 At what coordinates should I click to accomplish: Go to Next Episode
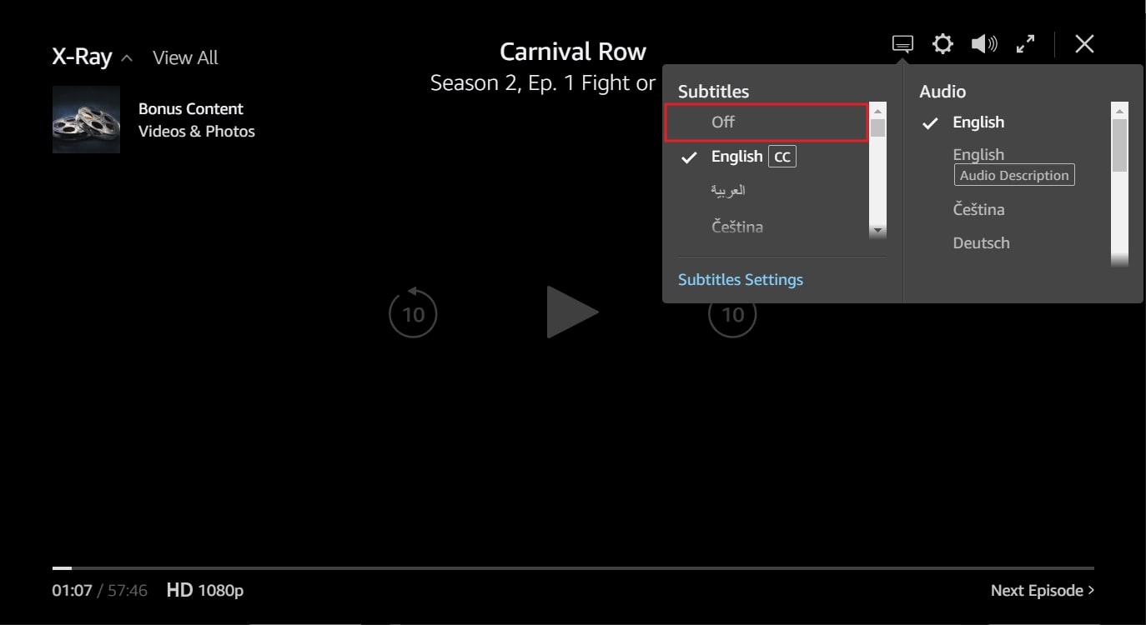click(1043, 590)
